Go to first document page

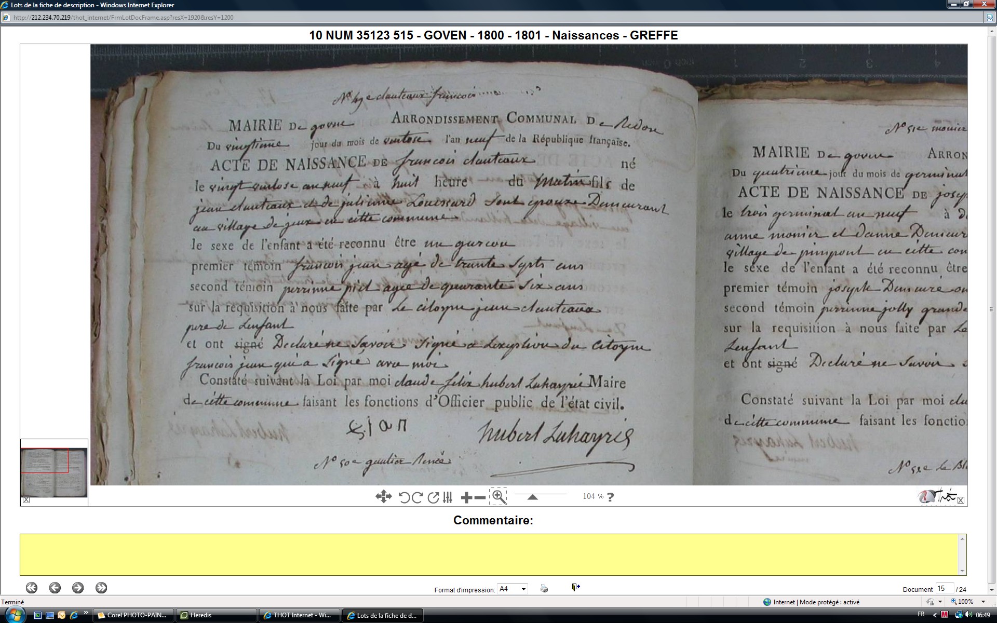pos(32,588)
